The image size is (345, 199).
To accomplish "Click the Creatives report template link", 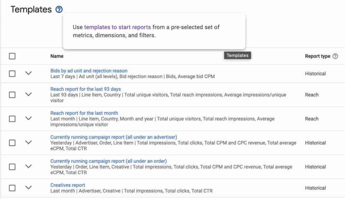I will pos(67,185).
